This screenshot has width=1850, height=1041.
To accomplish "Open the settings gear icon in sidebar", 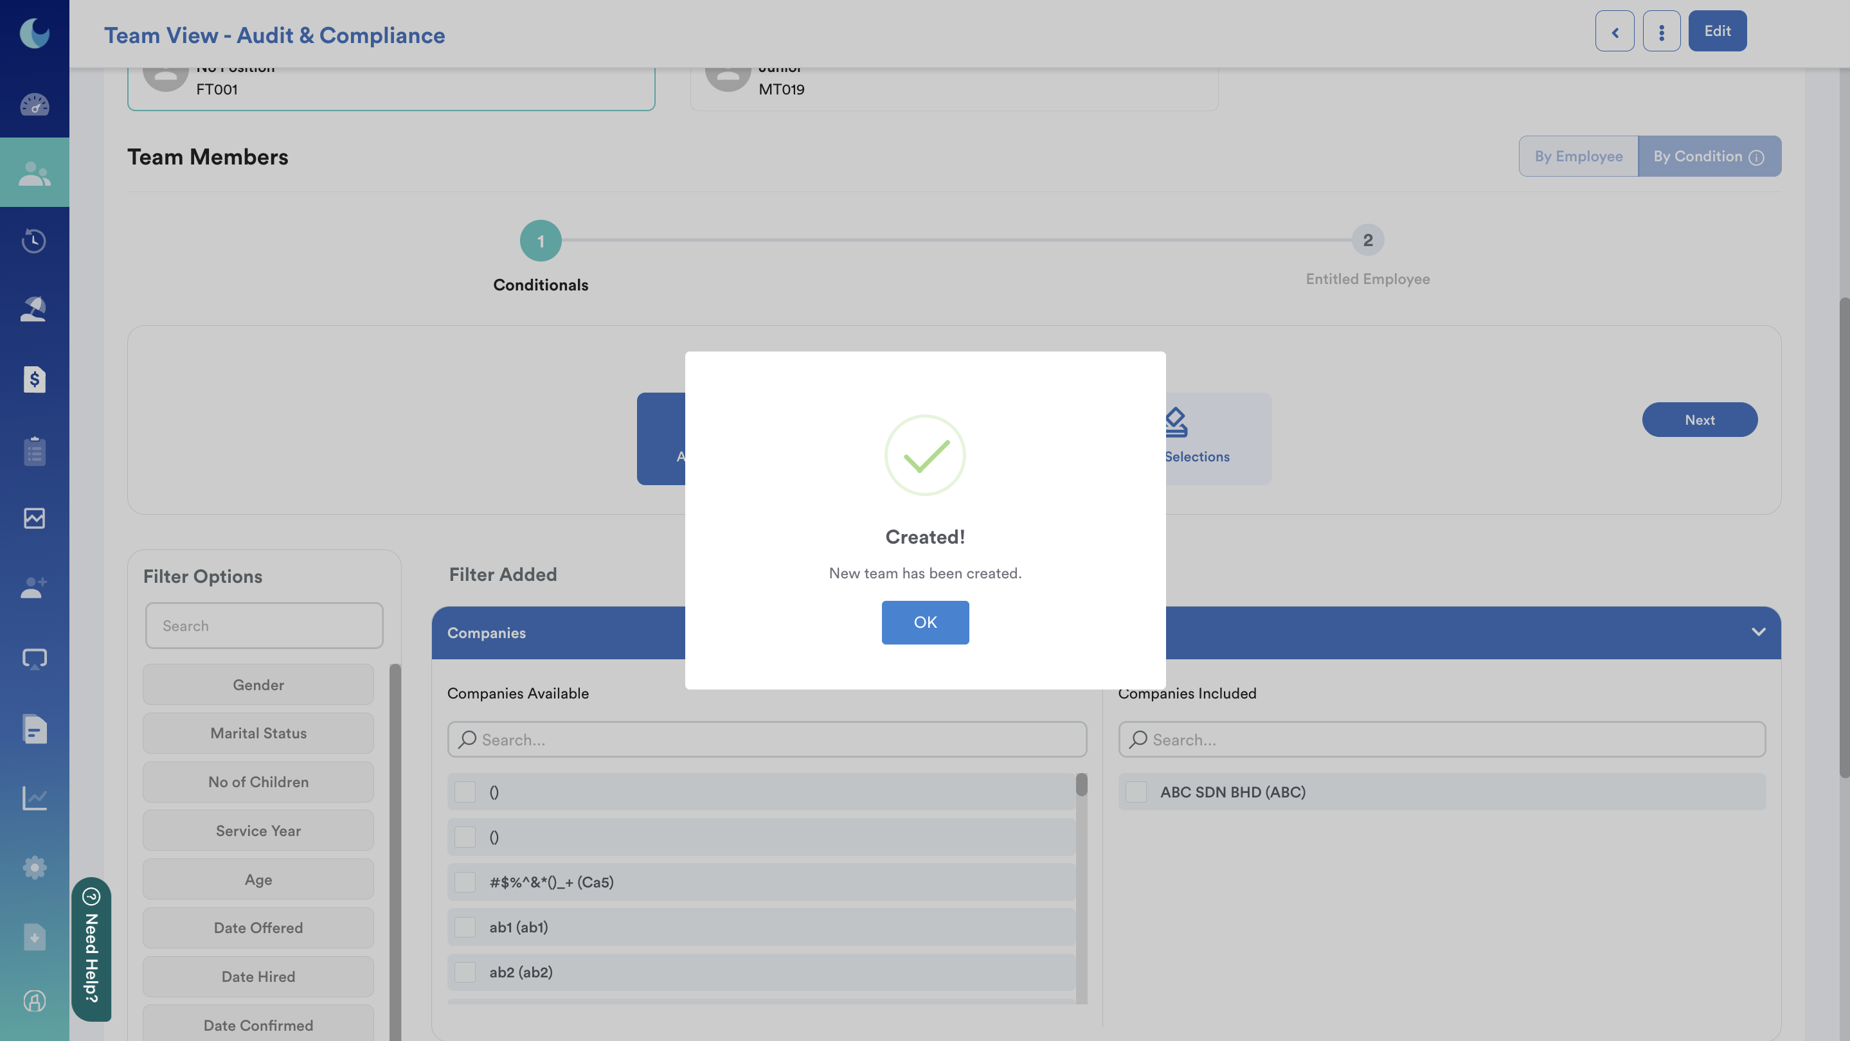I will click(35, 867).
